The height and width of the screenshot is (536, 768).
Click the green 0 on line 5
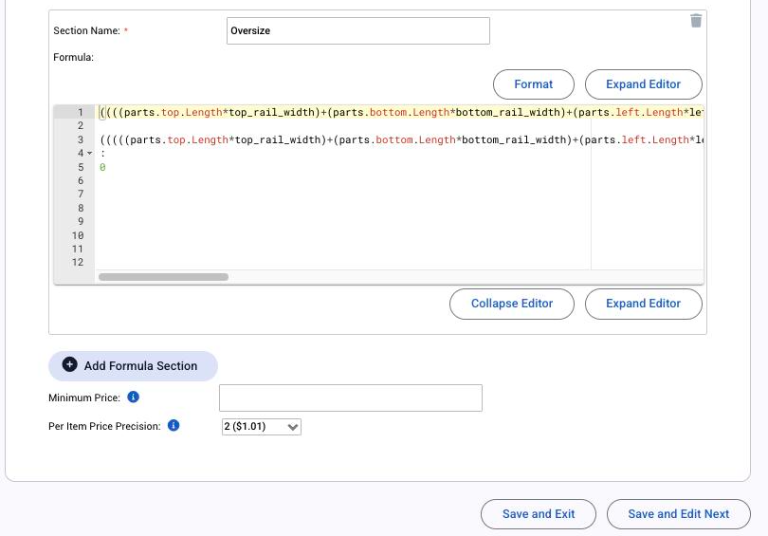102,167
